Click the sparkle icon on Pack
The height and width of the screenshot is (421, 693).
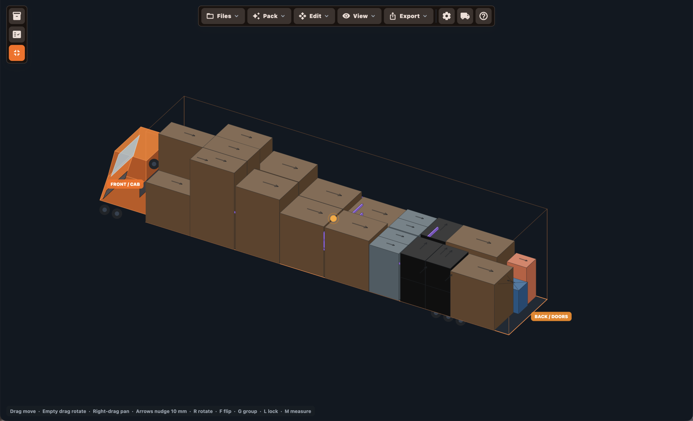(x=256, y=16)
